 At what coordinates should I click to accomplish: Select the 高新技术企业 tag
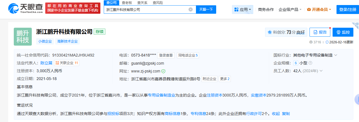pos(67,41)
